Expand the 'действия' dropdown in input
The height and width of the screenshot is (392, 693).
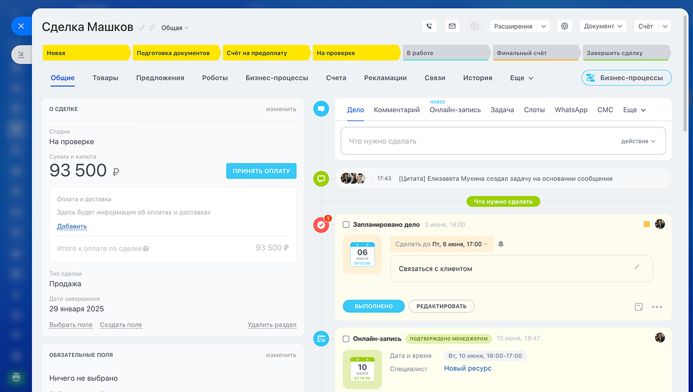point(638,141)
